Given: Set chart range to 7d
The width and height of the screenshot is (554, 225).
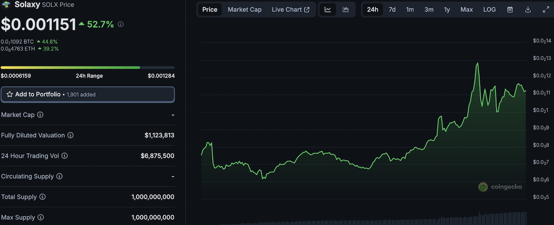Looking at the screenshot, I should (x=392, y=10).
